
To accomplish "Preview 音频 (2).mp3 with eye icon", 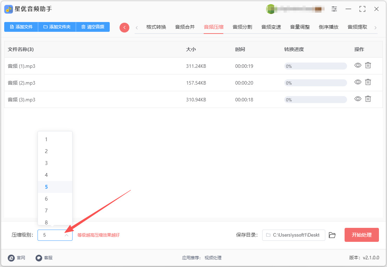I will pos(358,82).
